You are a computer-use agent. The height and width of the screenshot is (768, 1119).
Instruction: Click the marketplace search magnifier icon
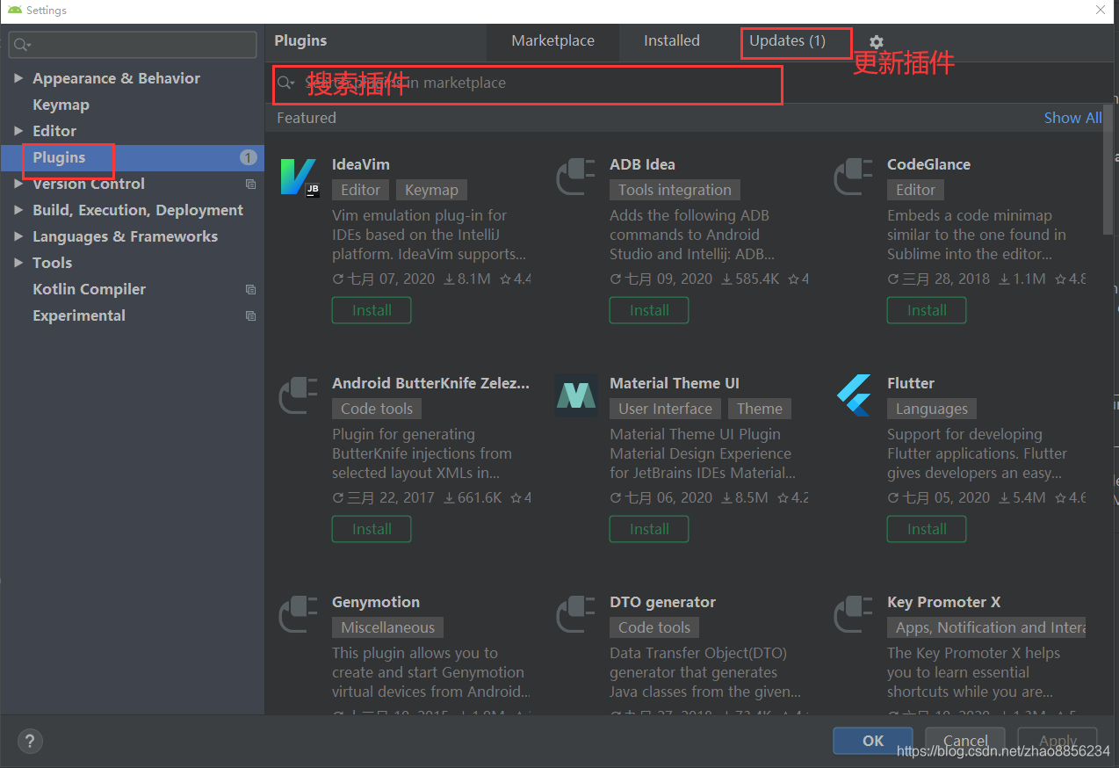point(285,83)
